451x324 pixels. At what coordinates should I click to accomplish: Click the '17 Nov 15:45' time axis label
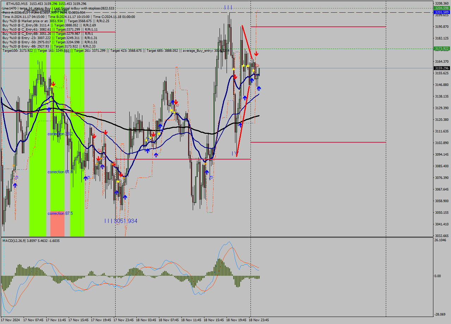79,320
